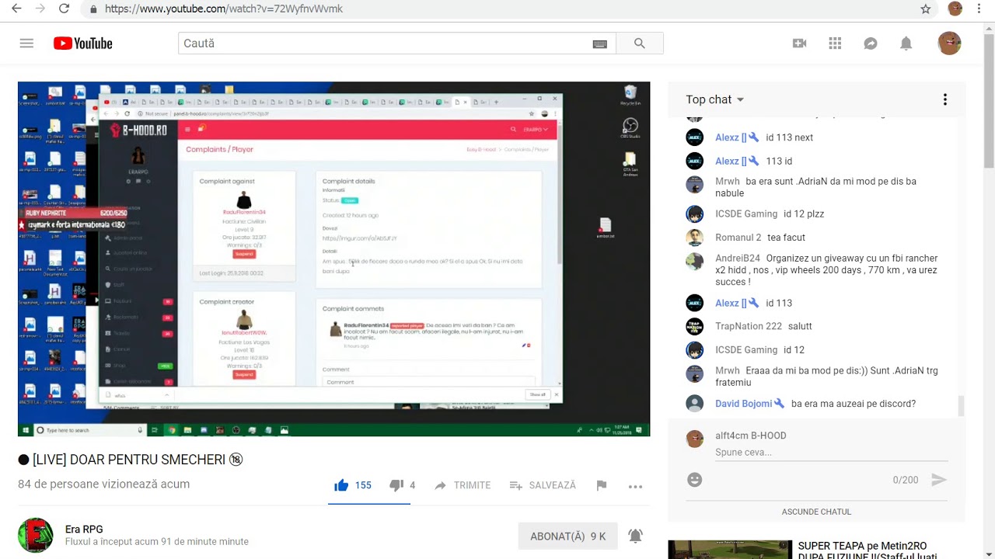Click the video player area

(x=334, y=259)
